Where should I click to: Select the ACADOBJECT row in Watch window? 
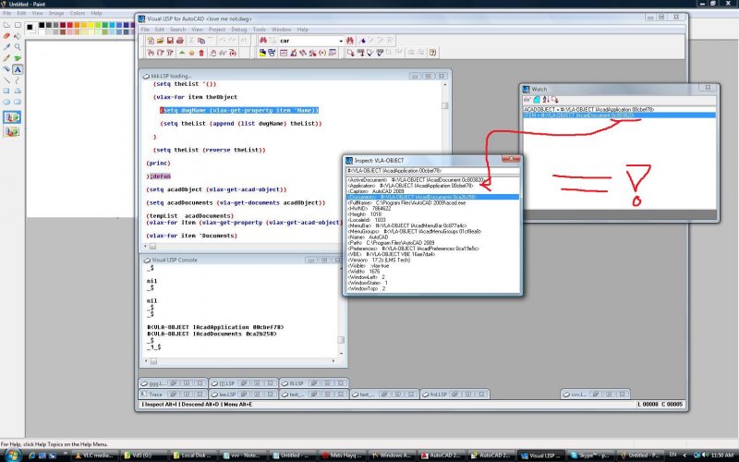click(x=619, y=109)
